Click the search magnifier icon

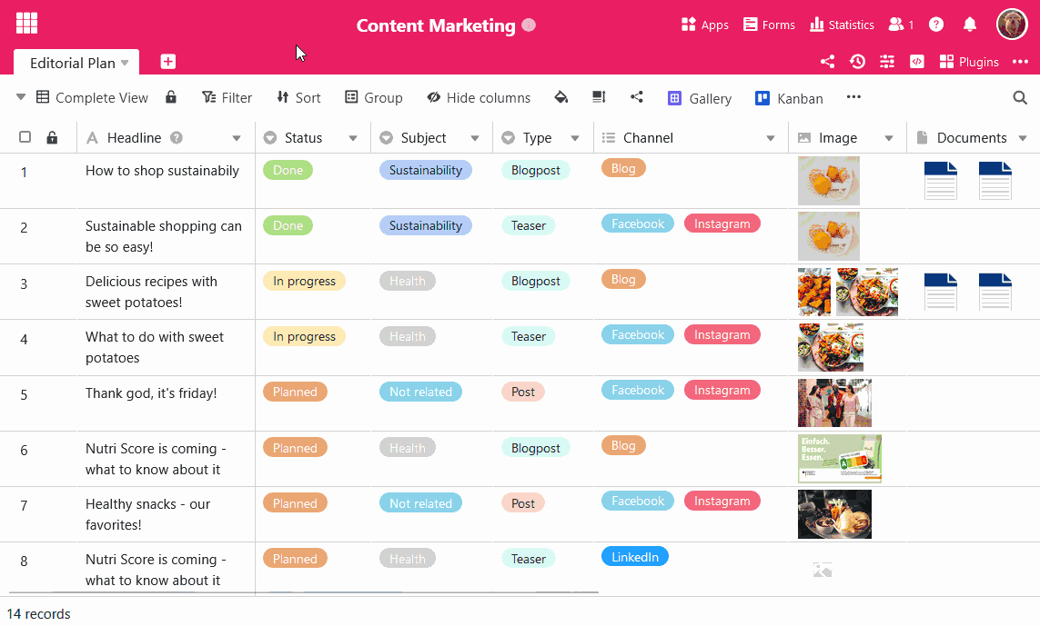1020,97
